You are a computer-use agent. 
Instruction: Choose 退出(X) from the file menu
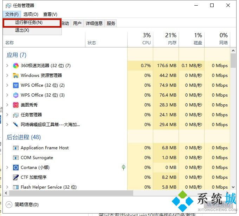pyautogui.click(x=32, y=30)
